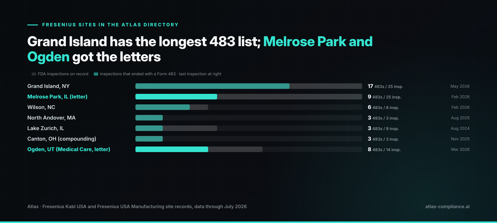Click the Grand Island teal 483 bar

(212, 86)
